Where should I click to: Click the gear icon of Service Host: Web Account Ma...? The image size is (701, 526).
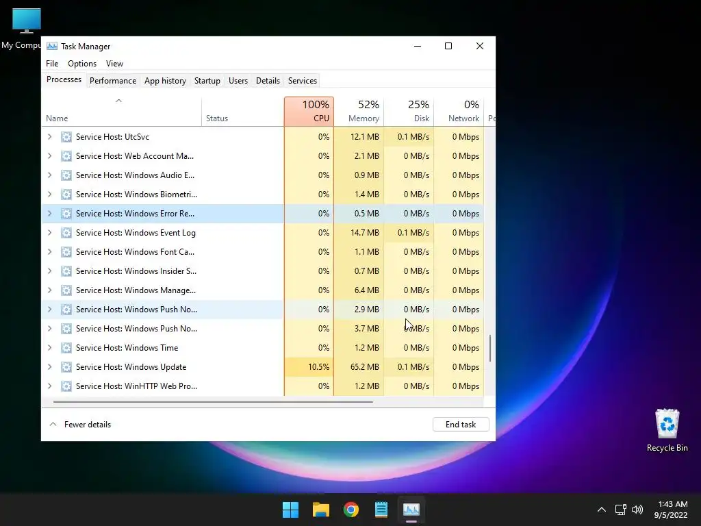[66, 156]
